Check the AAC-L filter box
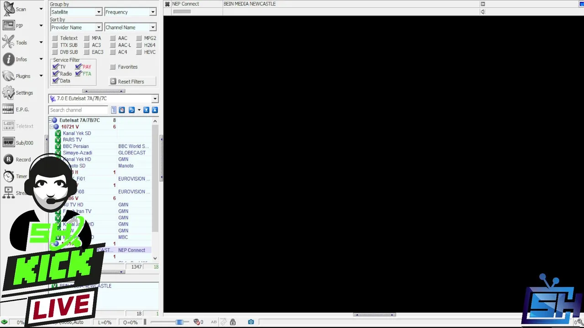 pyautogui.click(x=113, y=45)
